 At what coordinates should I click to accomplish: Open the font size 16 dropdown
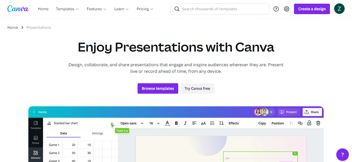coord(154,123)
